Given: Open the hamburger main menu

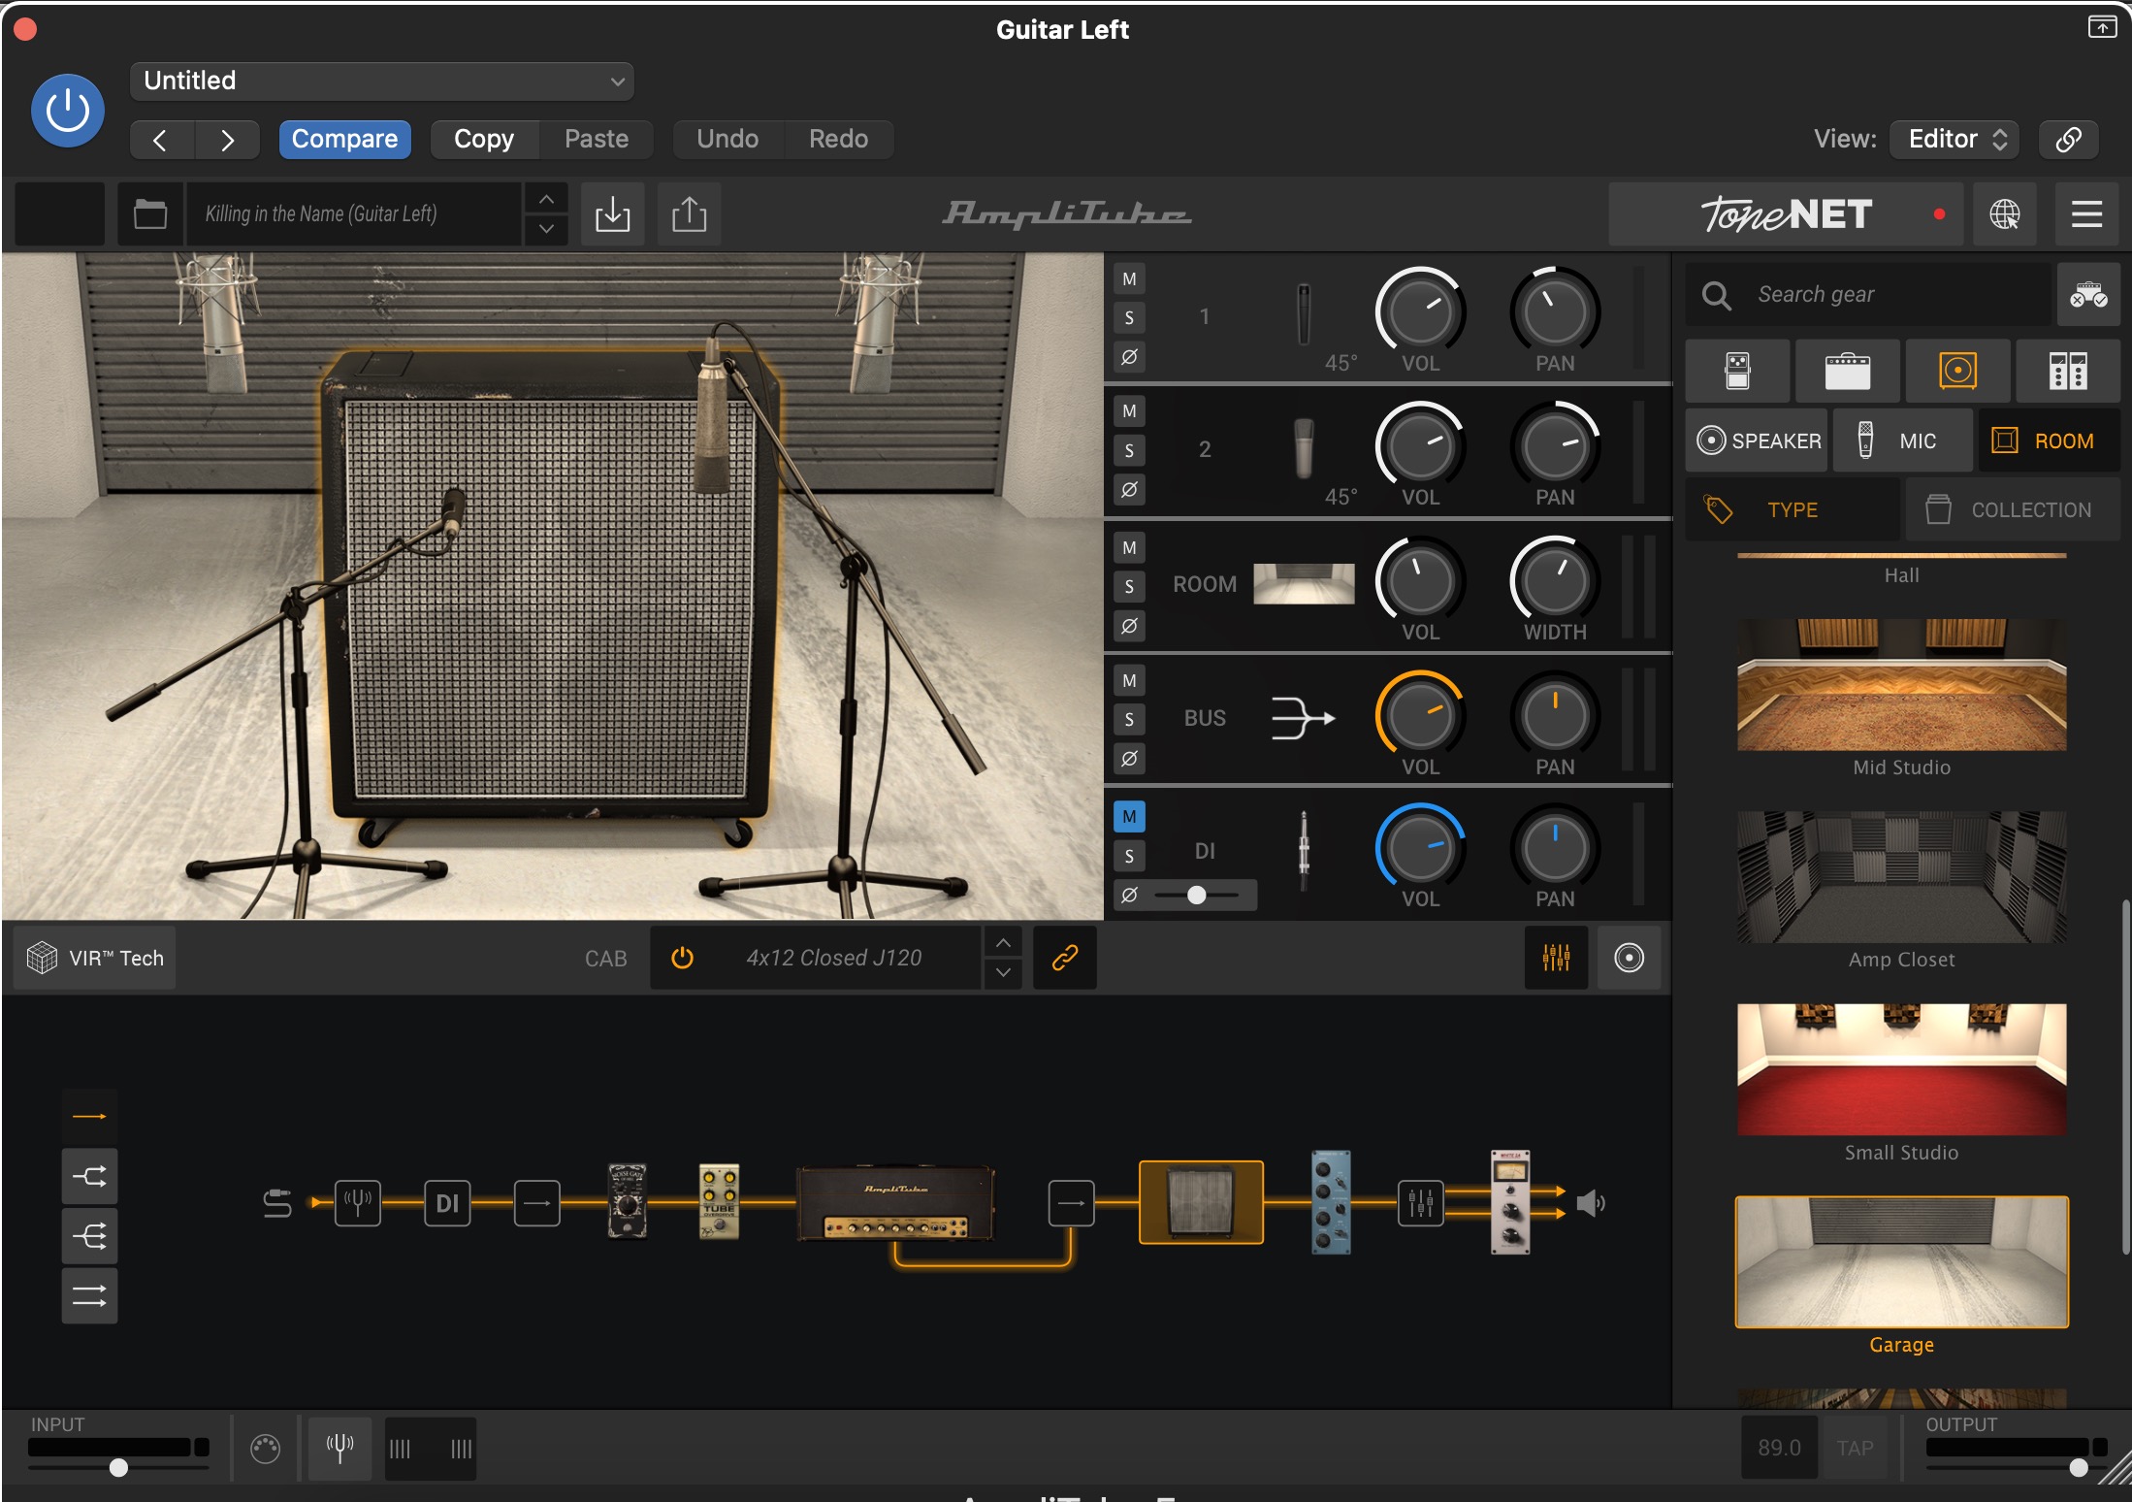Looking at the screenshot, I should 2086,213.
